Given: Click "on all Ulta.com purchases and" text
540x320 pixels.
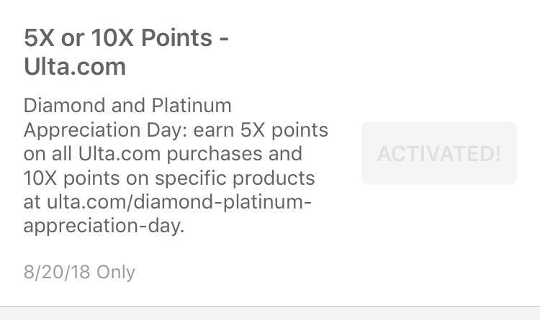Looking at the screenshot, I should coord(162,154).
